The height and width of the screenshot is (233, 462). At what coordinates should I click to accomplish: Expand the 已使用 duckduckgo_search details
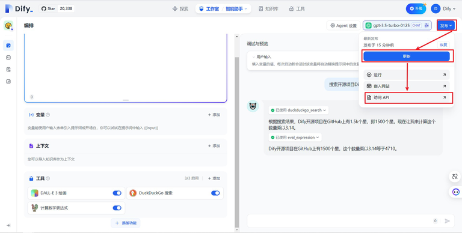(298, 110)
